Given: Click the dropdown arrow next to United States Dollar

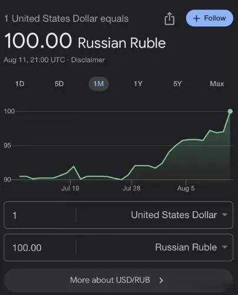Looking at the screenshot, I should (224, 214).
